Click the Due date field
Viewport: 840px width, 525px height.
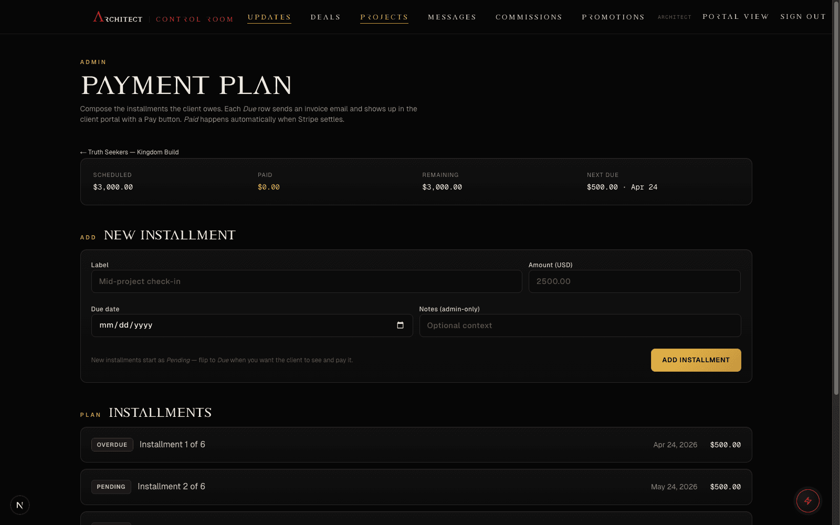pyautogui.click(x=252, y=325)
